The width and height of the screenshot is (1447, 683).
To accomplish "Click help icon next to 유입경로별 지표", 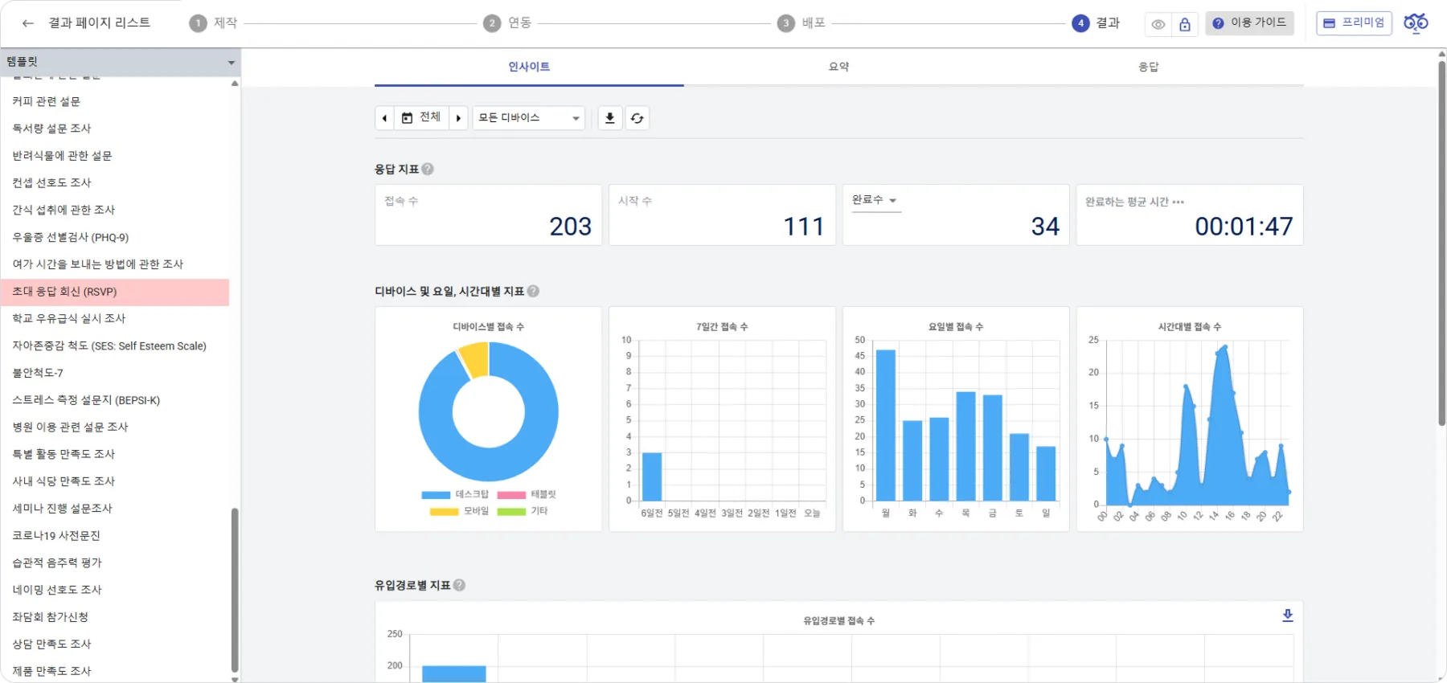I will coord(459,586).
